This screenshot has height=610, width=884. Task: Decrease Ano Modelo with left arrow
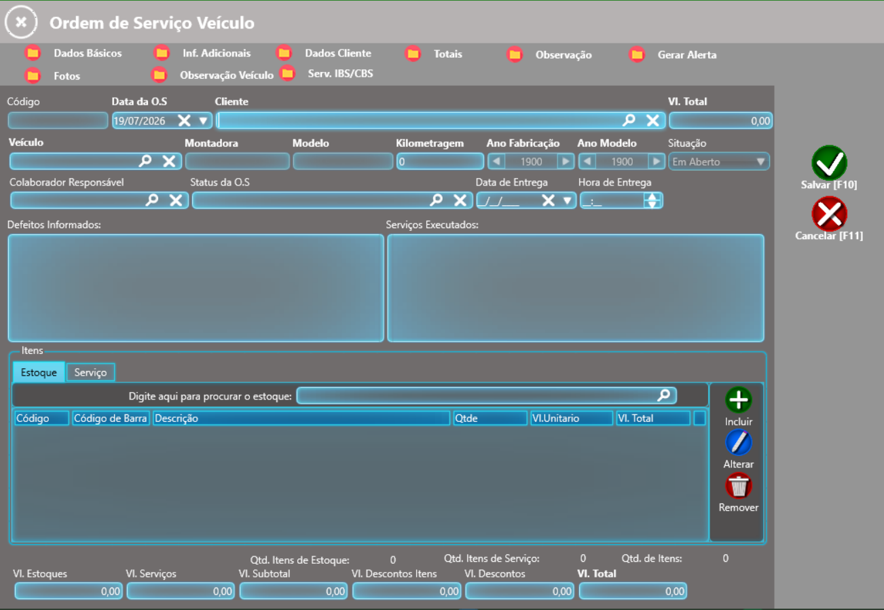point(587,162)
